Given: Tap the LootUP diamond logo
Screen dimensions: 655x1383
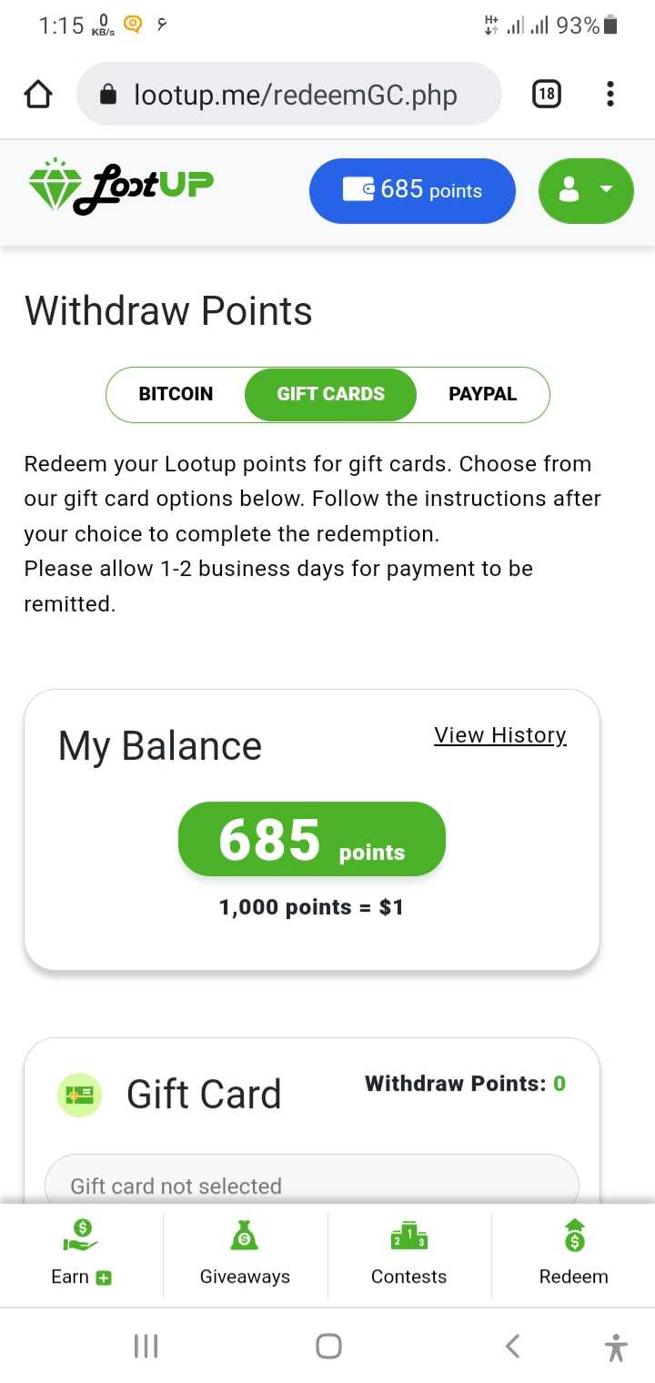Looking at the screenshot, I should 121,187.
